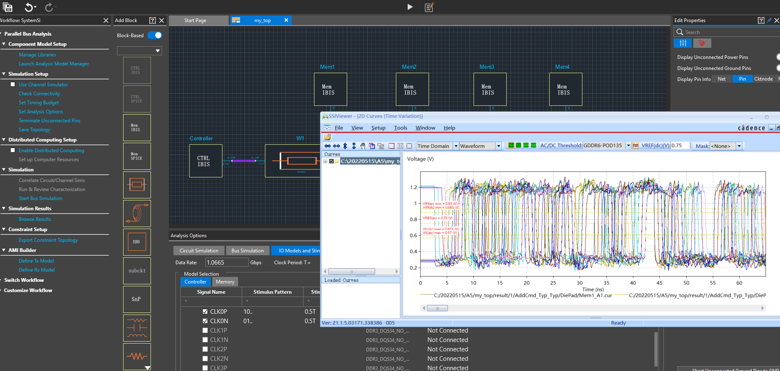The width and height of the screenshot is (780, 371).
Task: Click the Start Bus Simulation link
Action: click(x=40, y=198)
